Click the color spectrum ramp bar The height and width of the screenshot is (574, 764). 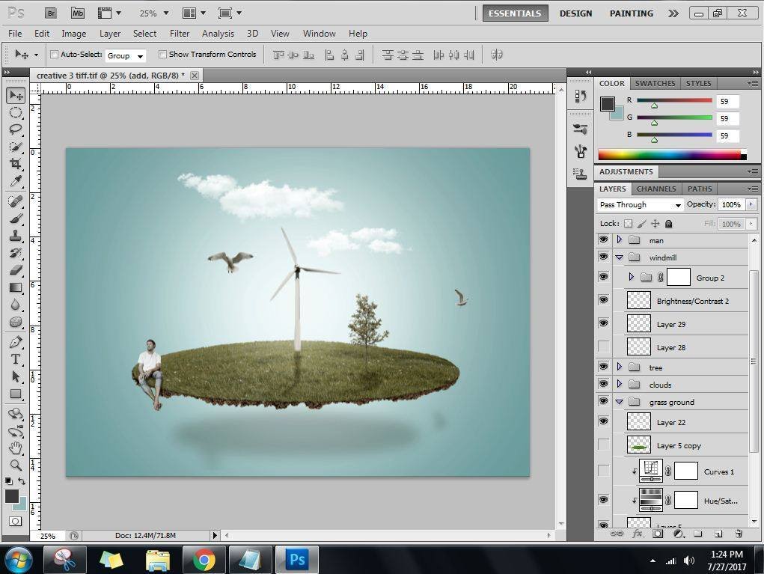click(x=672, y=156)
